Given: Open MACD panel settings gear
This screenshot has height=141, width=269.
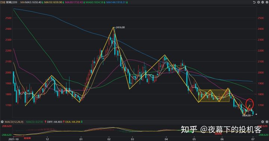Looking at the screenshot, I should 267,122.
